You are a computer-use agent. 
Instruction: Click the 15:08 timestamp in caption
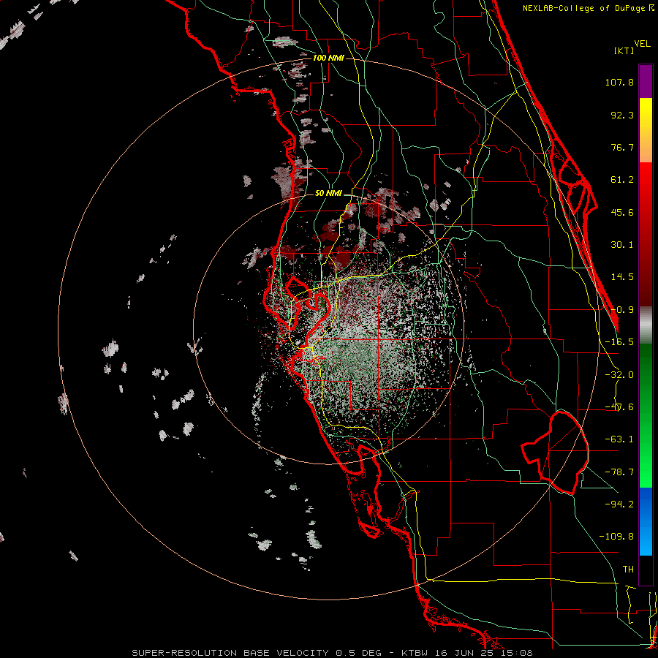click(518, 653)
